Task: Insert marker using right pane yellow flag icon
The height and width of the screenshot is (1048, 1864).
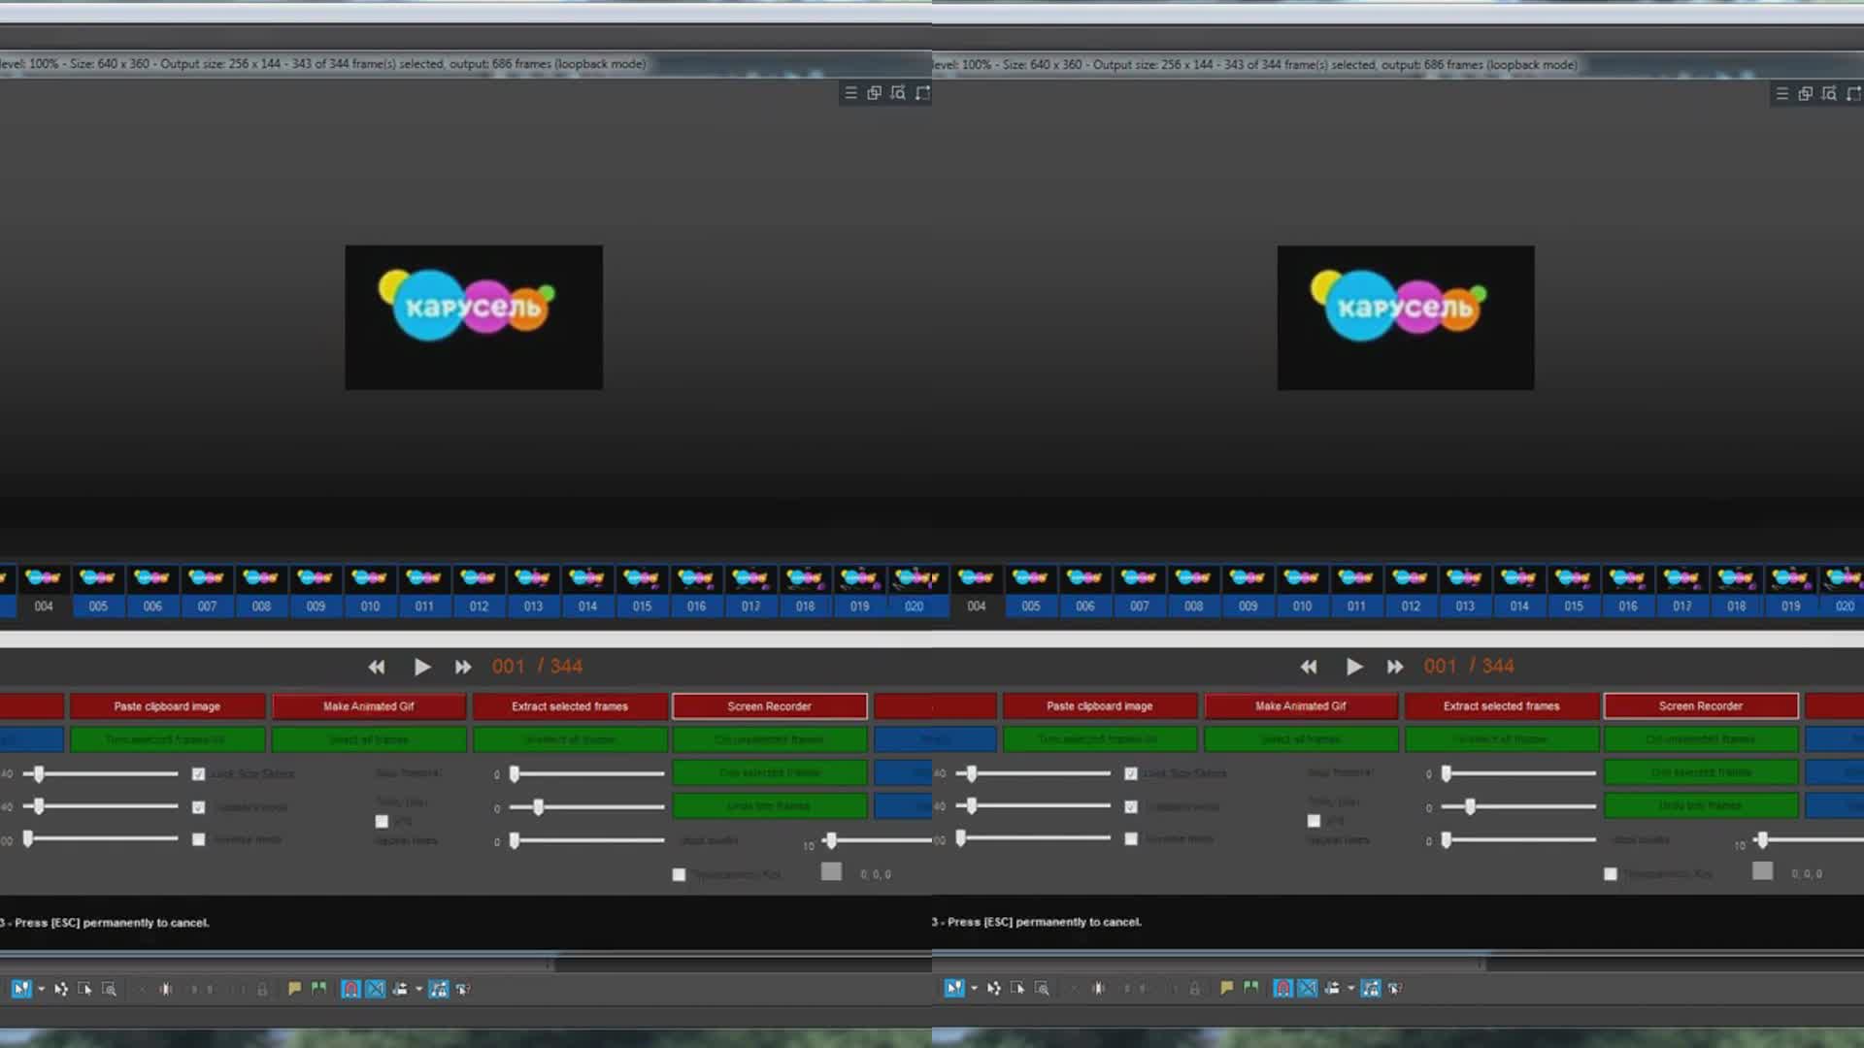Action: click(x=1226, y=987)
